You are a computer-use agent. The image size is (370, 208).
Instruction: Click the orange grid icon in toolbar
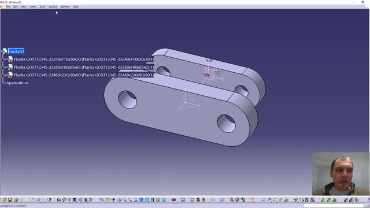pos(252,200)
